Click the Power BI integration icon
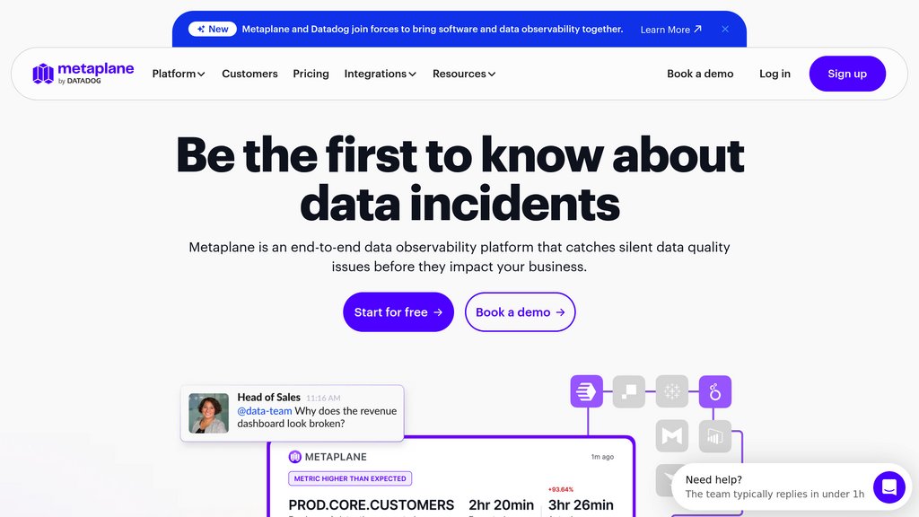This screenshot has height=517, width=919. (715, 436)
